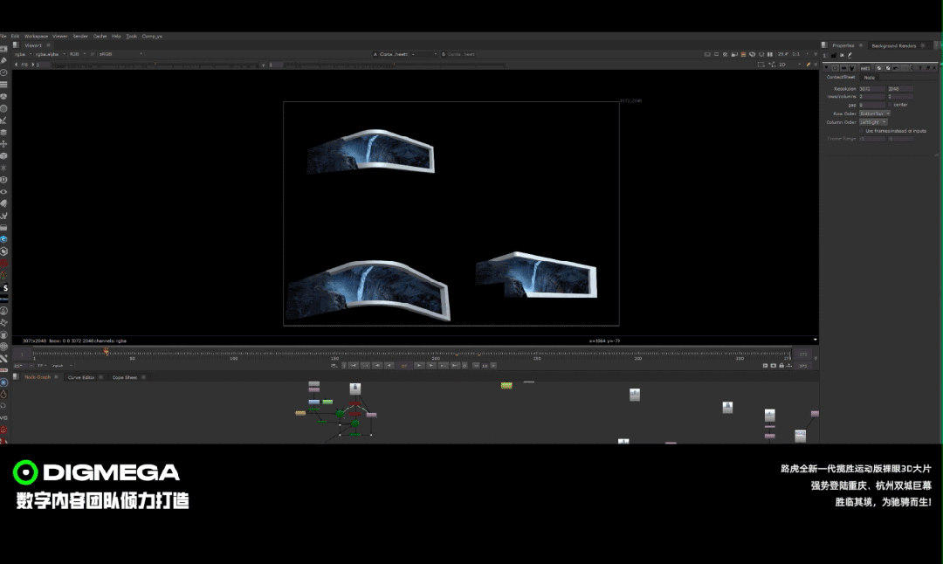This screenshot has width=943, height=564.
Task: Click the viewer refresh icon
Action: tap(752, 54)
